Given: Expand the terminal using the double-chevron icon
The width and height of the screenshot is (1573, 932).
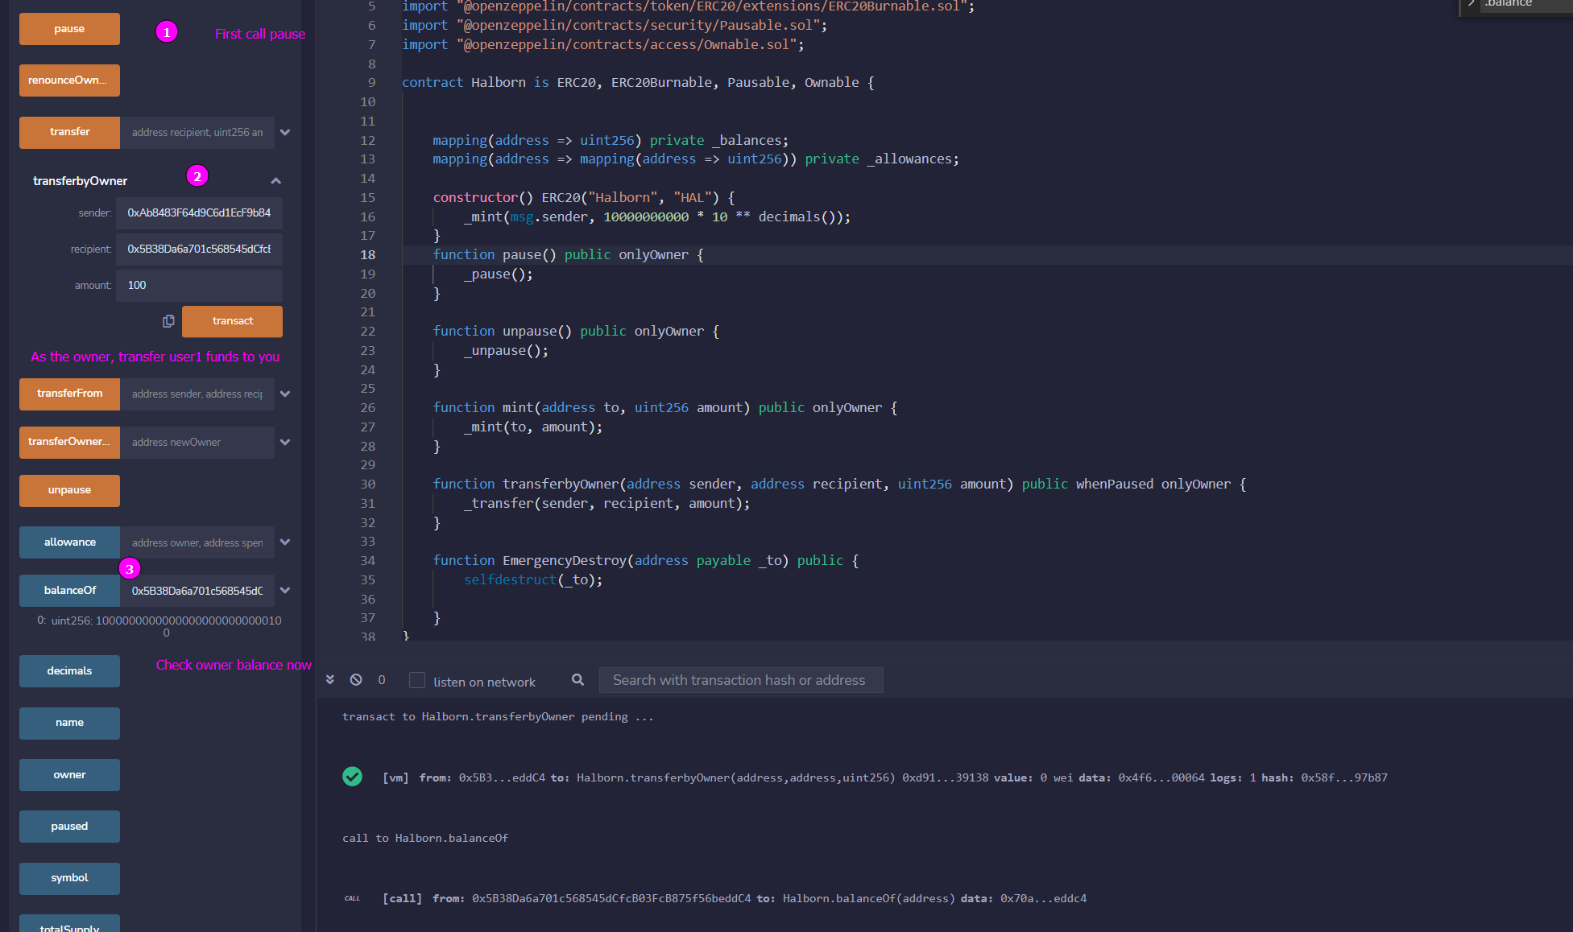Looking at the screenshot, I should 330,679.
